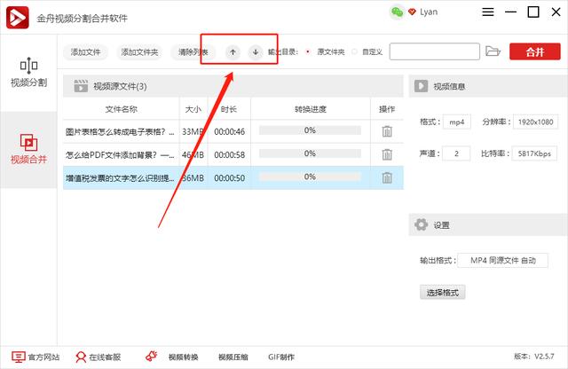Viewport: 568px width, 369px height.
Task: Click the settings gear icon
Action: click(421, 225)
